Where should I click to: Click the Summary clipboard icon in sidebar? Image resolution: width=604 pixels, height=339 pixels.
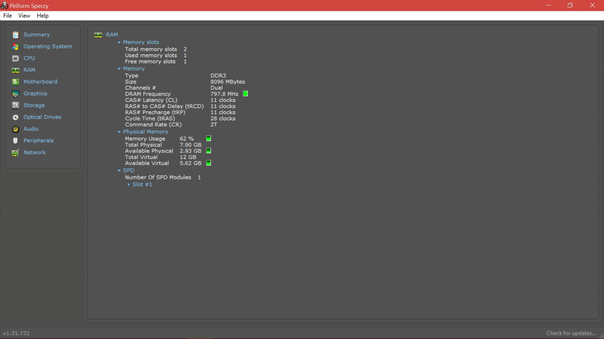coord(15,35)
